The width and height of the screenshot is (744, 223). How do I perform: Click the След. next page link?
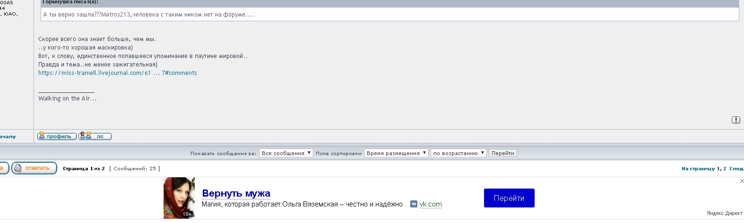click(x=736, y=169)
